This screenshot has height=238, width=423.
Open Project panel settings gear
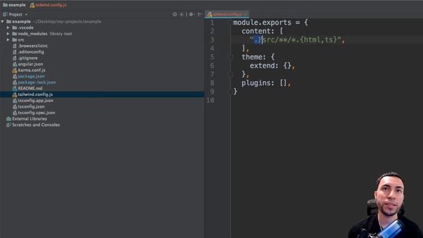(x=191, y=15)
